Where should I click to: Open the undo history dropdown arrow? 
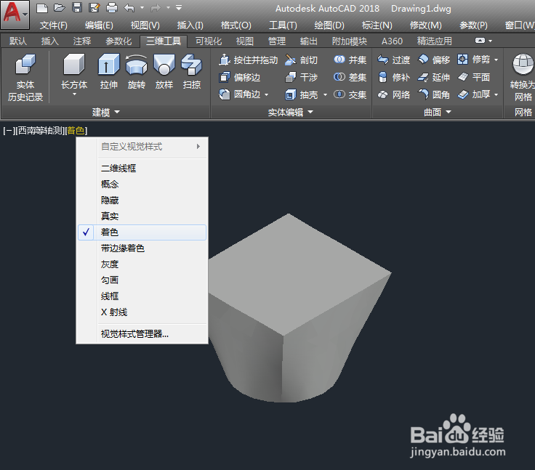coord(142,7)
